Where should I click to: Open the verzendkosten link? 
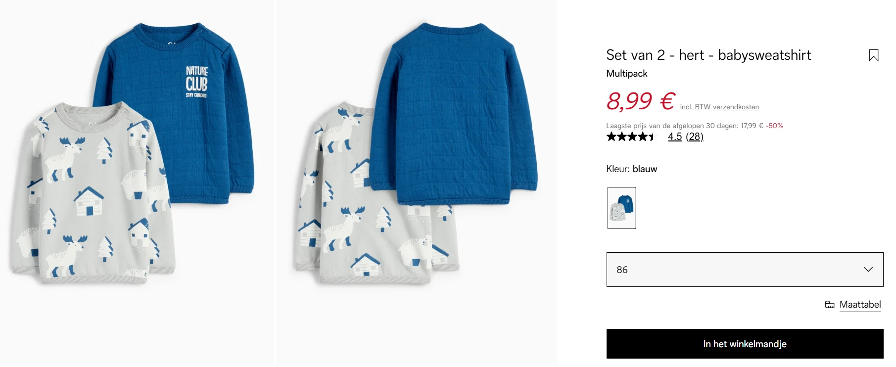(x=736, y=106)
